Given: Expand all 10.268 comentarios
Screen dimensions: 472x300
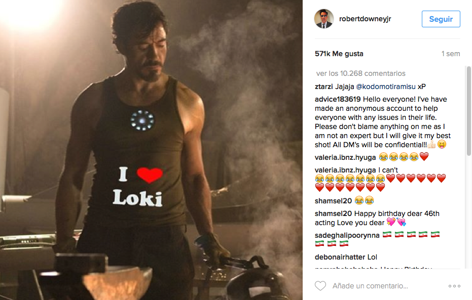Looking at the screenshot, I should coord(360,73).
